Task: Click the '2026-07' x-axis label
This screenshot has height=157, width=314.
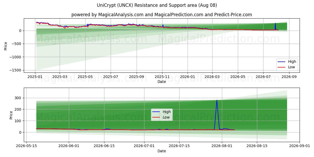Action: (x=263, y=77)
